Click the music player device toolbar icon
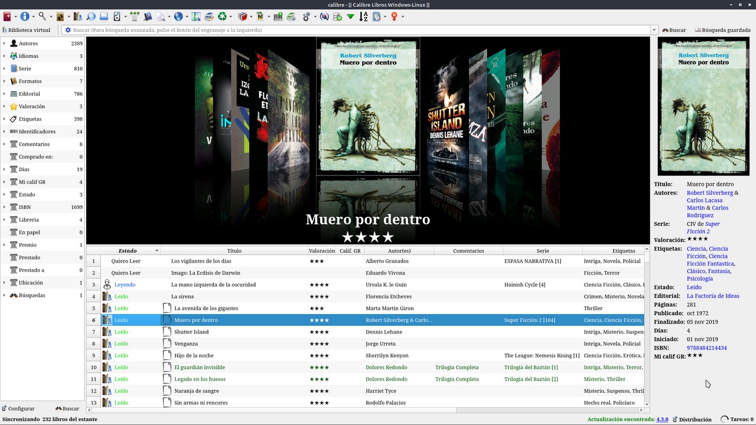This screenshot has height=425, width=756. [x=117, y=17]
